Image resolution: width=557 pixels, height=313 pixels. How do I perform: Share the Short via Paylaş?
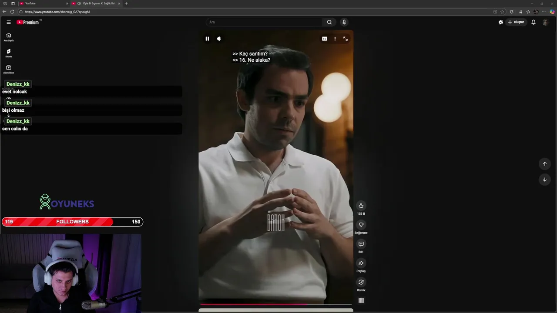click(x=361, y=263)
